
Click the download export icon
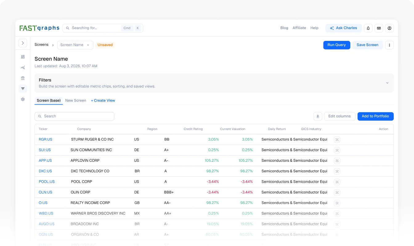pyautogui.click(x=318, y=116)
